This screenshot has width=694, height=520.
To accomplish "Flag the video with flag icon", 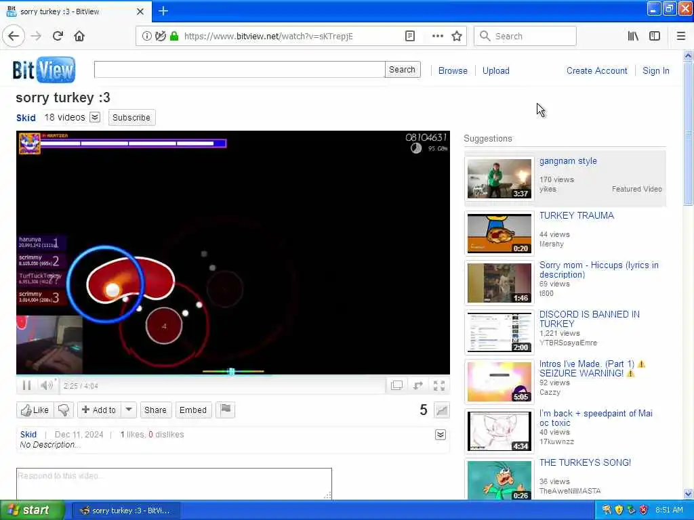I will [x=225, y=410].
